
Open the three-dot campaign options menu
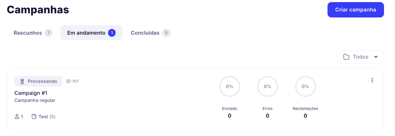click(372, 81)
